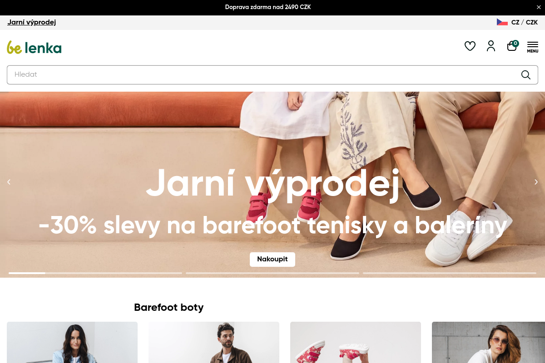545x363 pixels.
Task: Open the shopping bag cart
Action: [x=512, y=46]
